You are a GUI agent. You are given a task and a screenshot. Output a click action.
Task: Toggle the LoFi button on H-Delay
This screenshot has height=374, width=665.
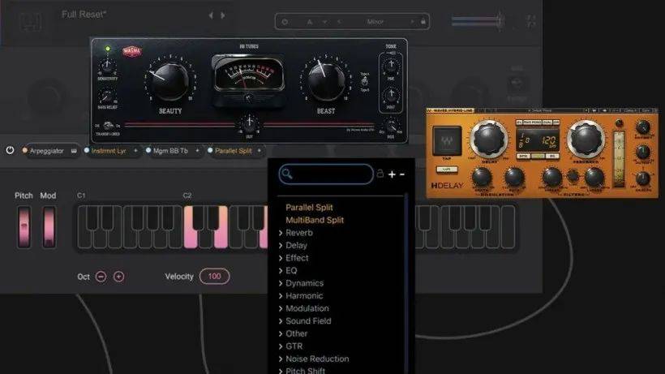click(x=447, y=170)
